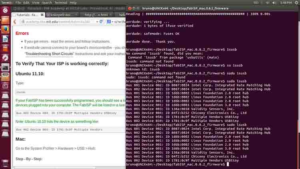Switch to the http://...x.html tab
Screen dimensions: 300x169
(x=96, y=15)
